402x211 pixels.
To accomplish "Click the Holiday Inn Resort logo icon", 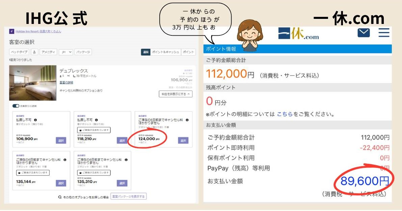I will pyautogui.click(x=11, y=31).
